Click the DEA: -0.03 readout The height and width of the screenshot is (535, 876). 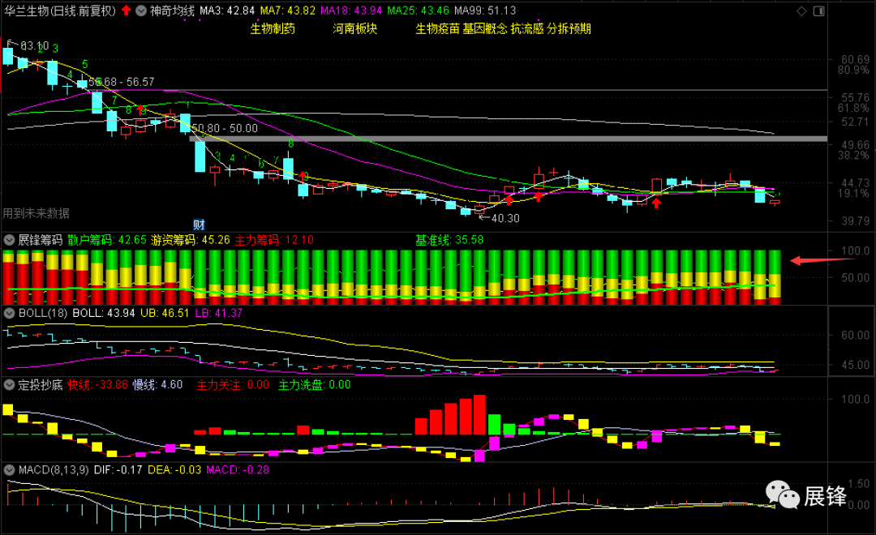[174, 469]
